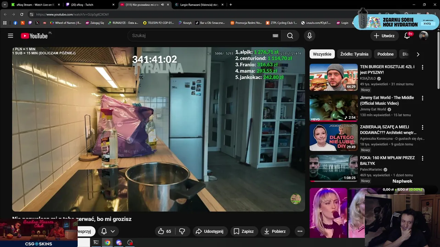Like the video with thumbs up
Viewport: 440px width, 247px height.
(164, 231)
